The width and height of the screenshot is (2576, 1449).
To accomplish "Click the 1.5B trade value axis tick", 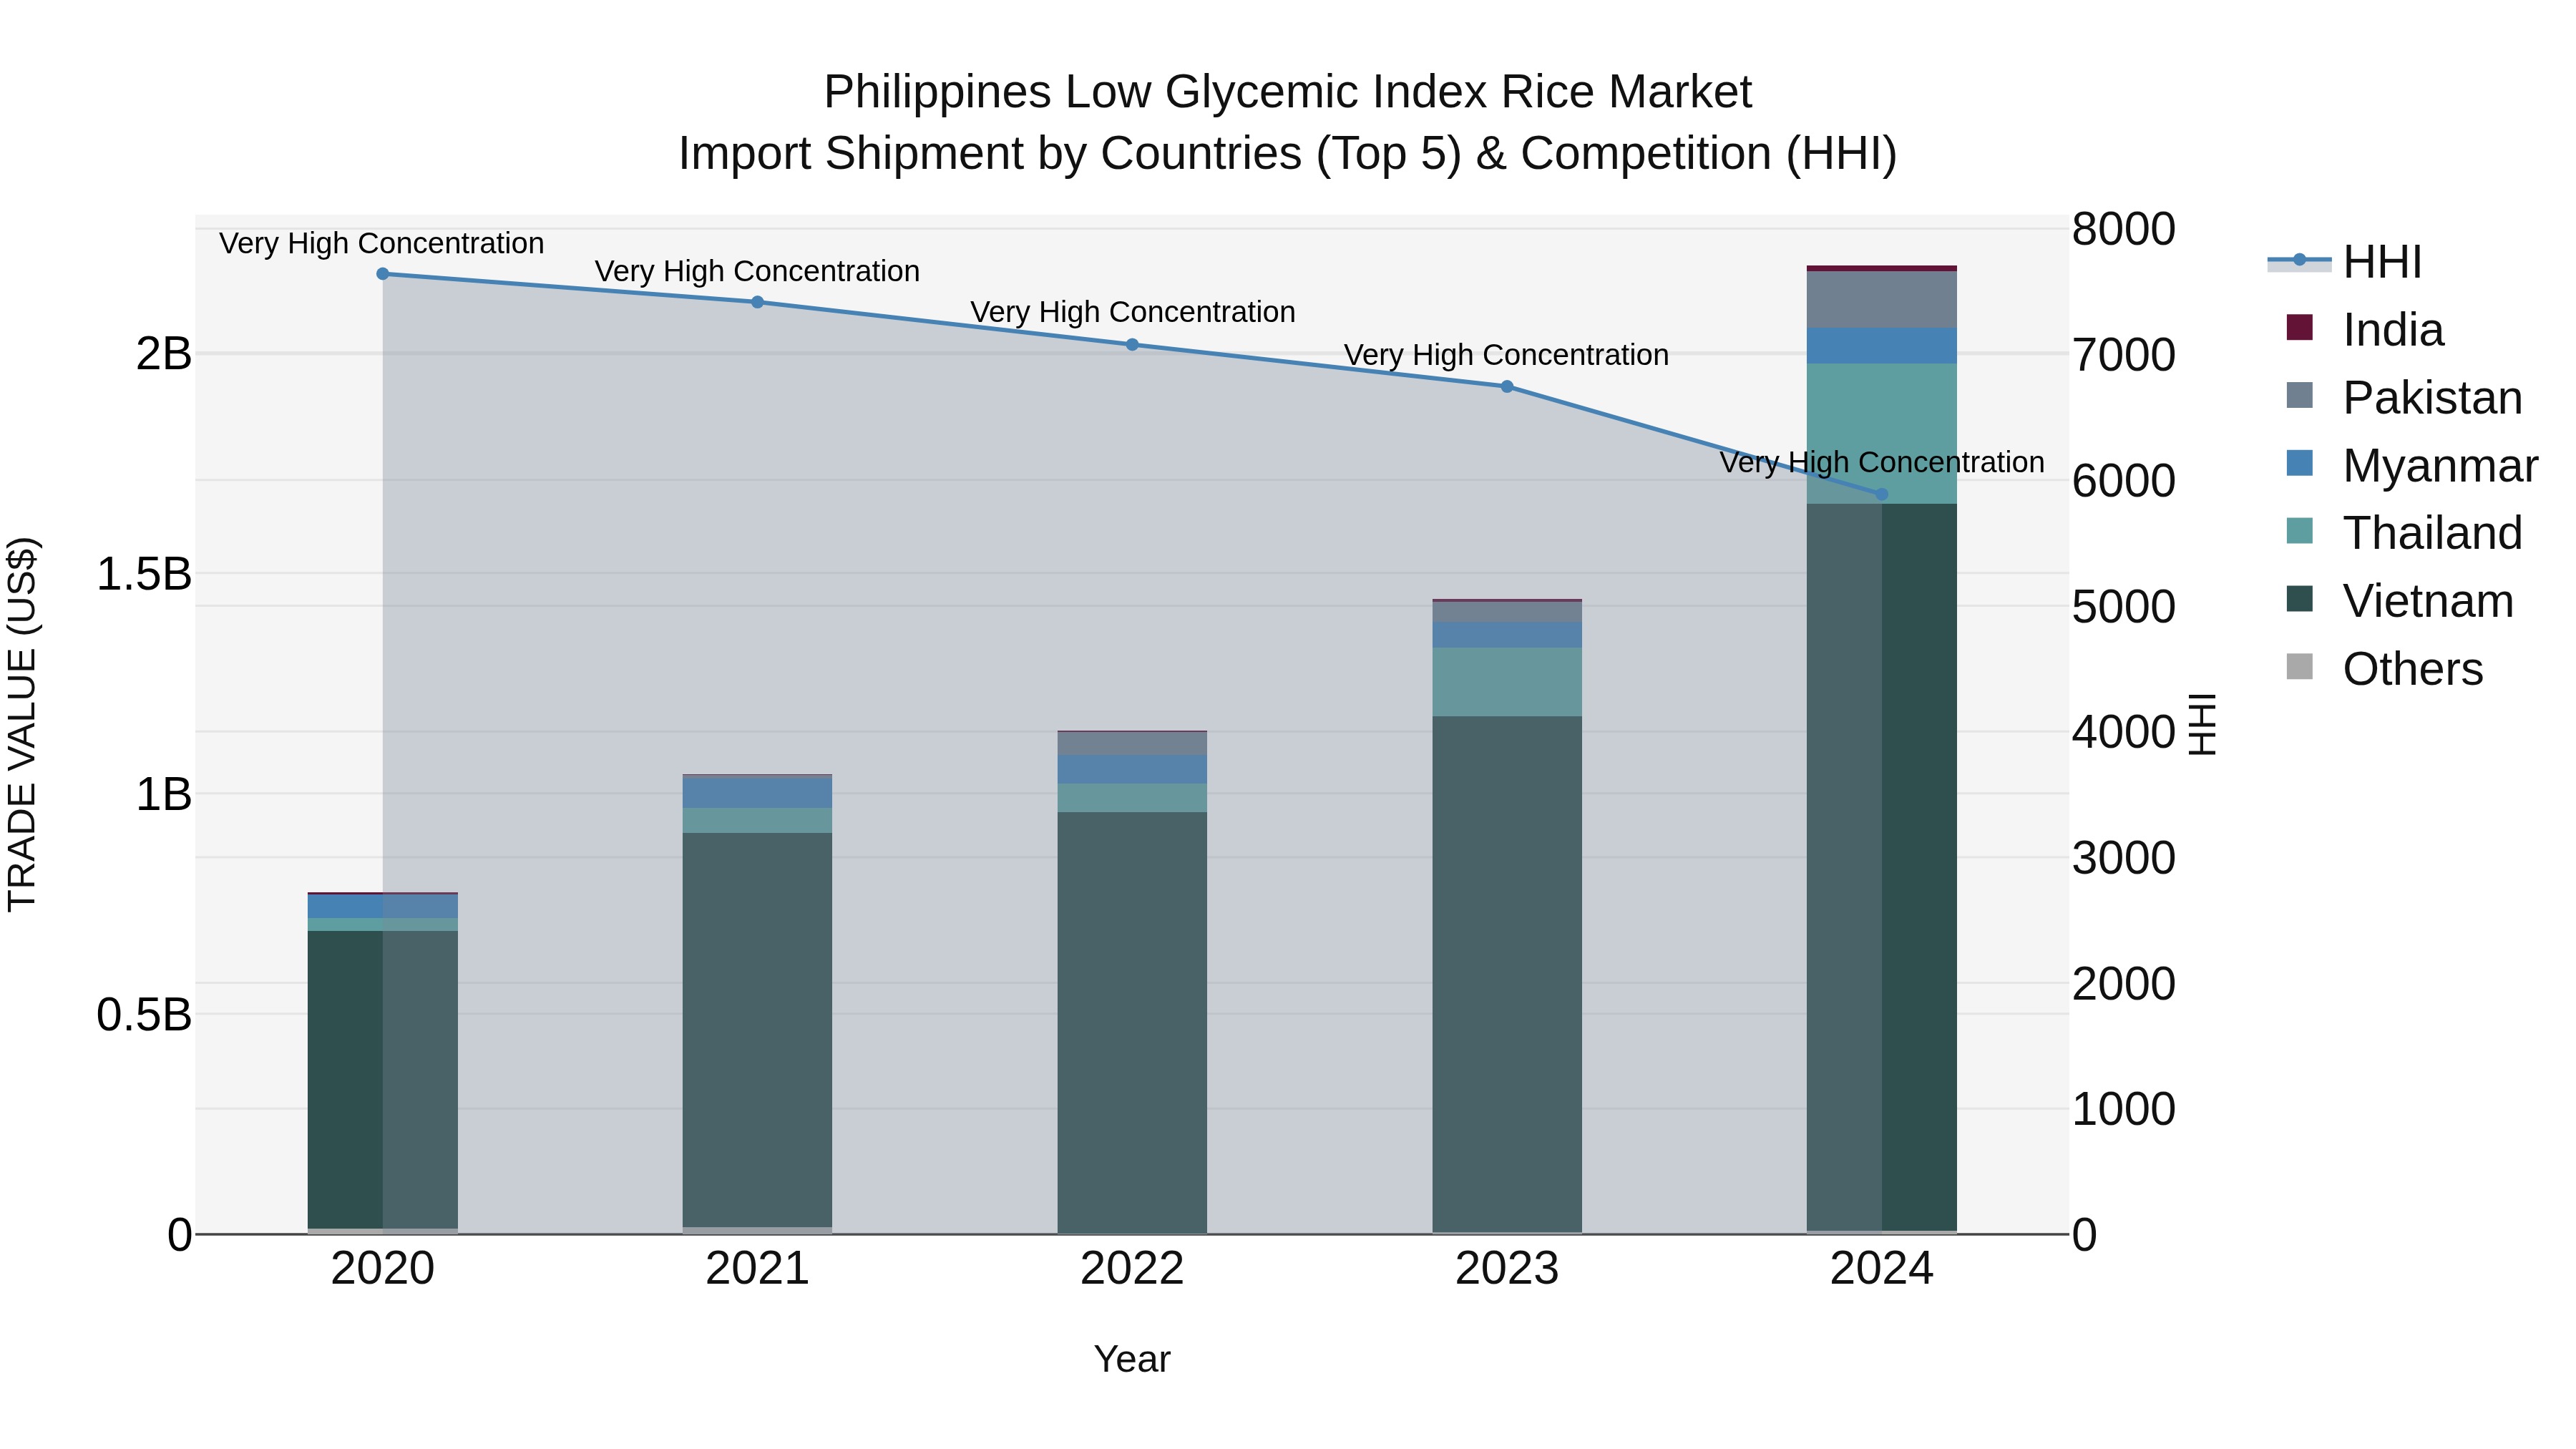I will coord(143,574).
